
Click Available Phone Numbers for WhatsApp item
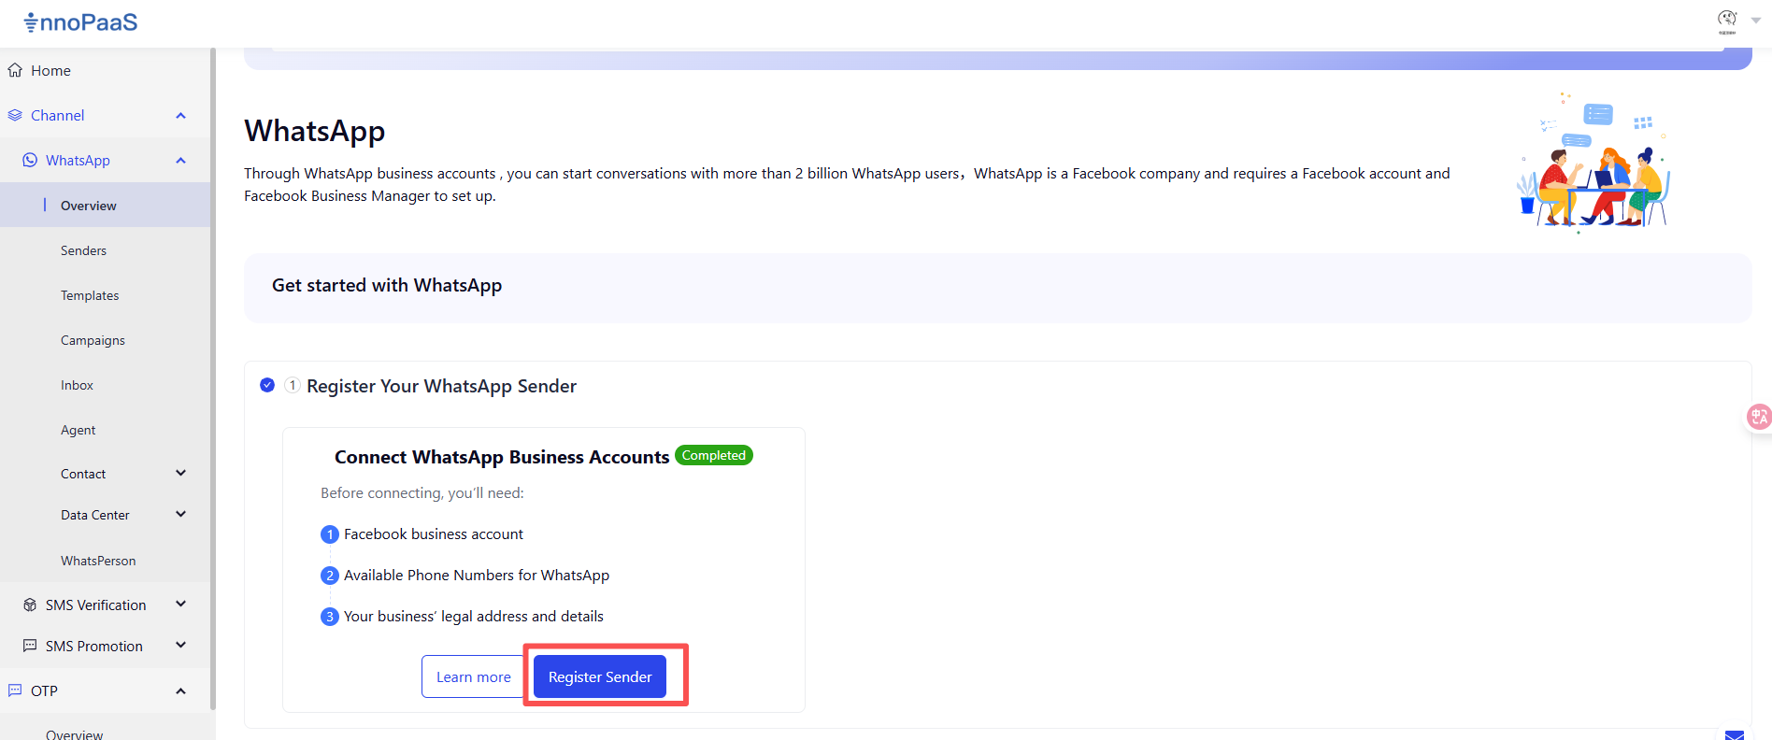477,575
